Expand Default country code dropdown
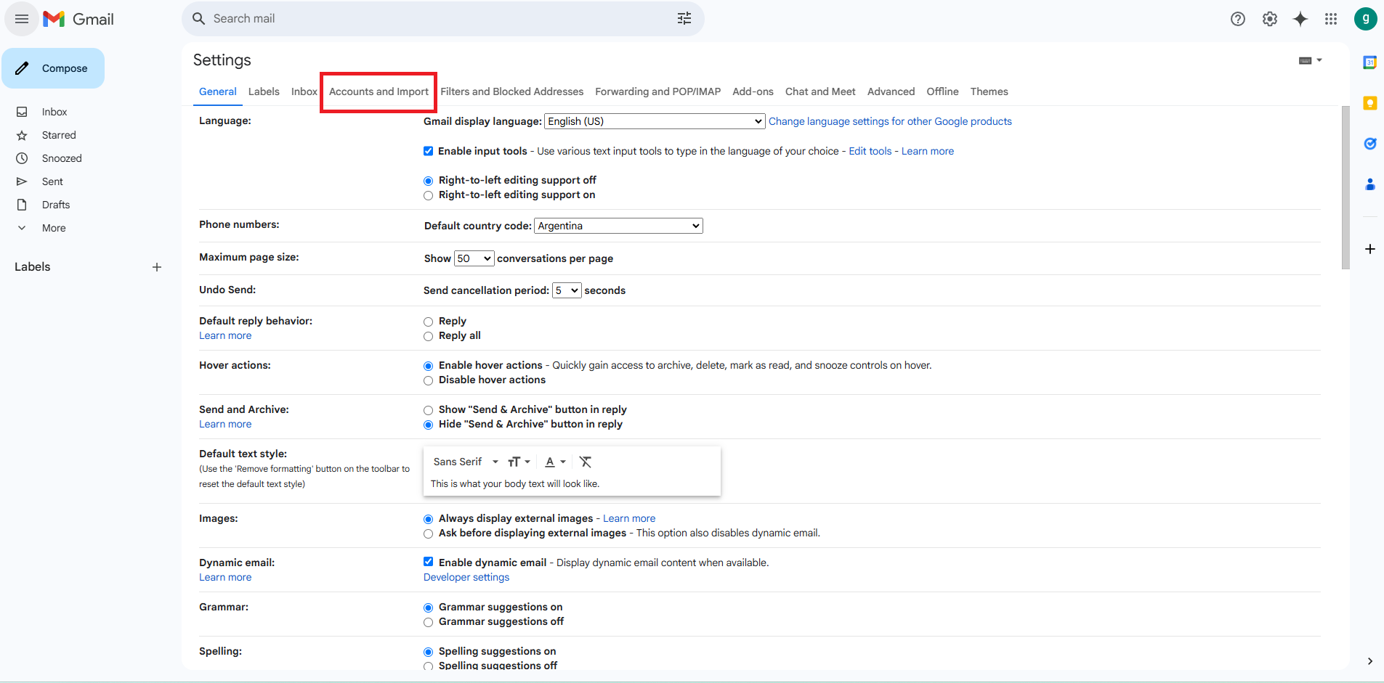Screen dimensions: 1384x683 [x=618, y=226]
